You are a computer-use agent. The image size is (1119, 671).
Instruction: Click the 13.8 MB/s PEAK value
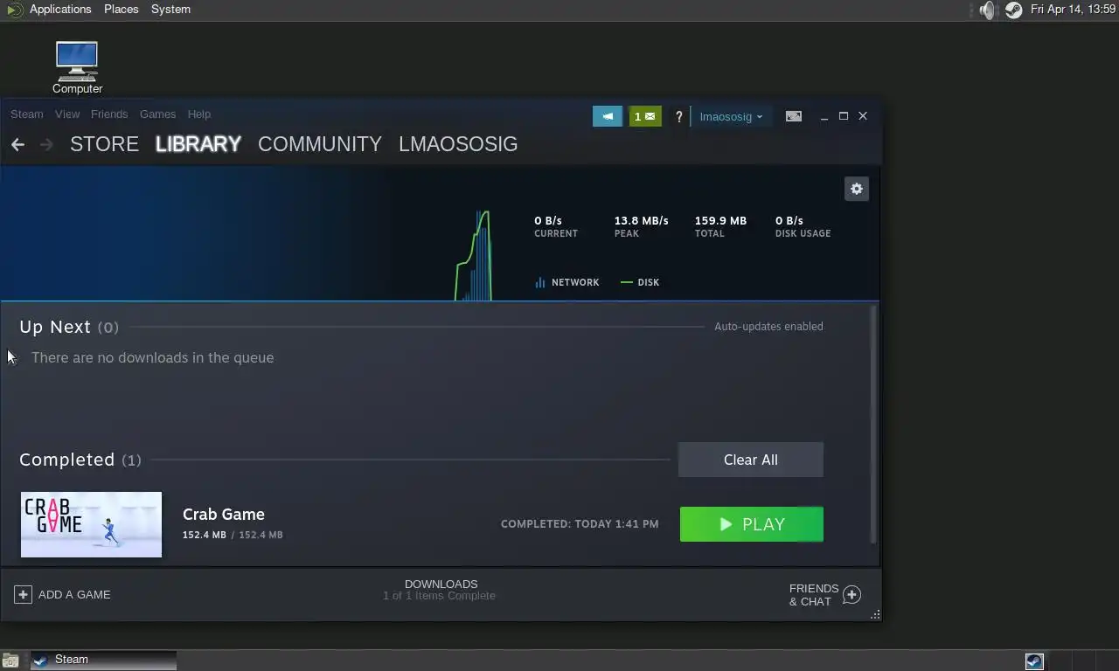pyautogui.click(x=641, y=221)
